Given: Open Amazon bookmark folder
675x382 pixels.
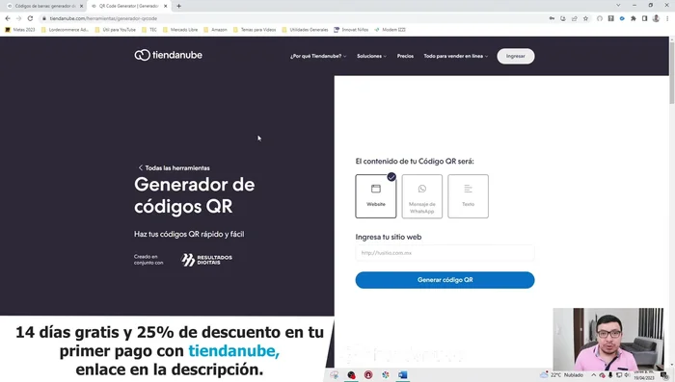Looking at the screenshot, I should pos(215,30).
